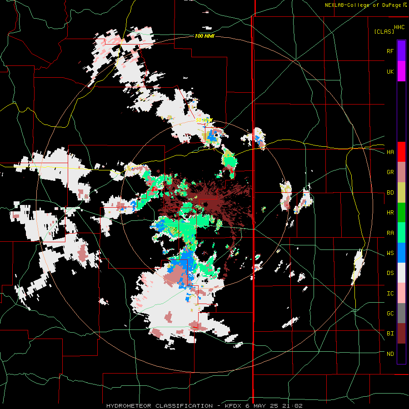The image size is (409, 409).
Task: Select the IC light pink legend swatch
Action: (x=401, y=293)
